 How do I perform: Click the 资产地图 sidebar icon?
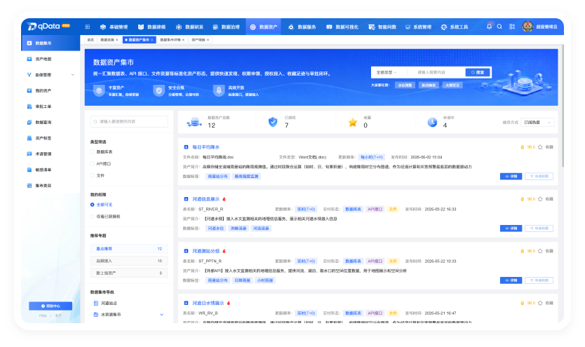pos(29,59)
